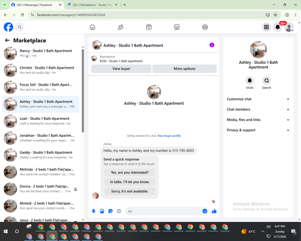The image size is (301, 241).
Task: Open Nancy's Studio 1 Bath Apartment chat
Action: [x=40, y=54]
